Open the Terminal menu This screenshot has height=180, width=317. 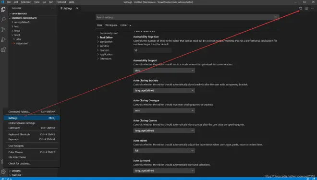[61, 2]
